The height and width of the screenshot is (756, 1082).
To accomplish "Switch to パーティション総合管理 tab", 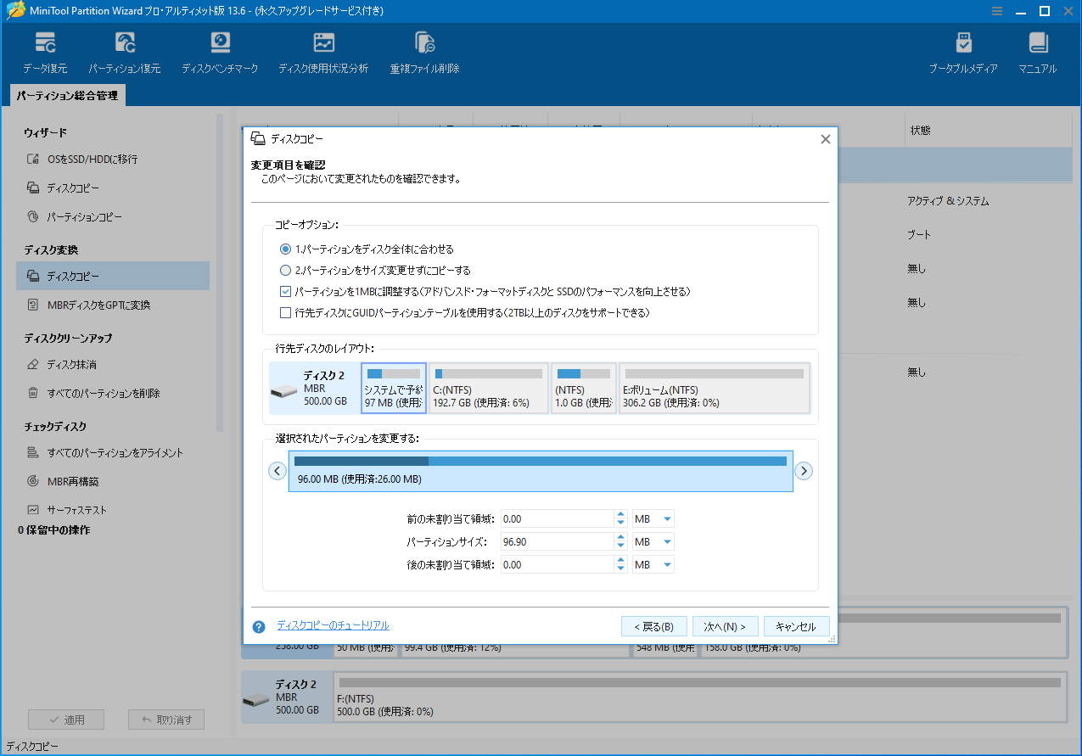I will pyautogui.click(x=67, y=96).
